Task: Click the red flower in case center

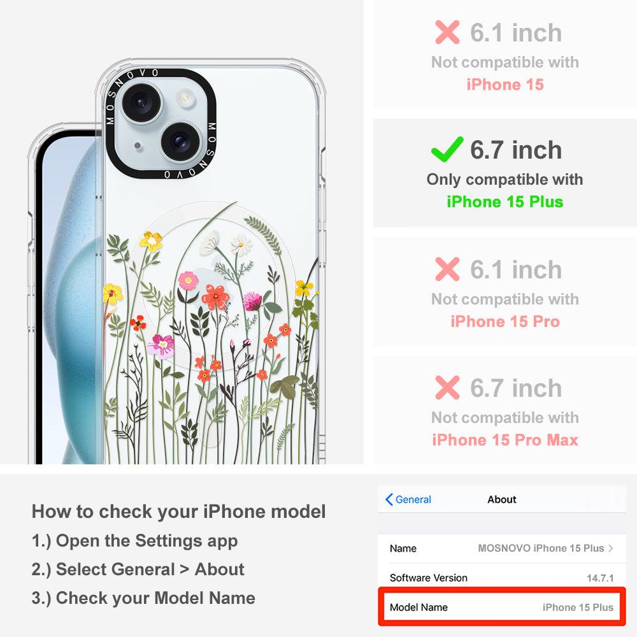Action: 215,297
